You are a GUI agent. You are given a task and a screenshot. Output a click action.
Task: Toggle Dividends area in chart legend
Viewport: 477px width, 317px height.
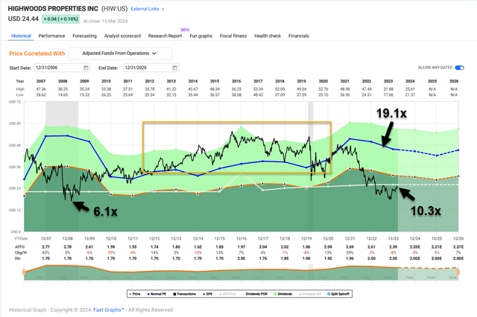[283, 294]
